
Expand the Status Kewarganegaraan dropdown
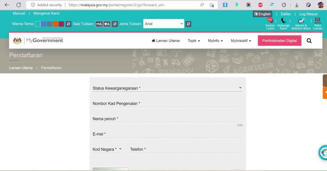[x=167, y=88]
